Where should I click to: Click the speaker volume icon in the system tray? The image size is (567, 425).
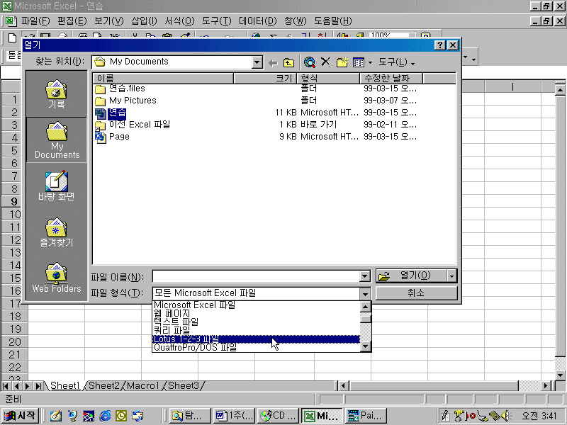(505, 416)
